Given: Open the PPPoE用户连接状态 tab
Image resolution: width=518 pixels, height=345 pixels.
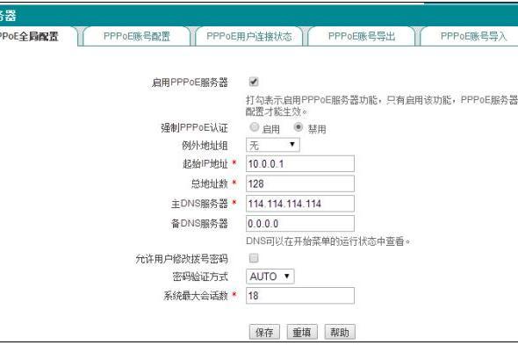Looking at the screenshot, I should coord(249,36).
